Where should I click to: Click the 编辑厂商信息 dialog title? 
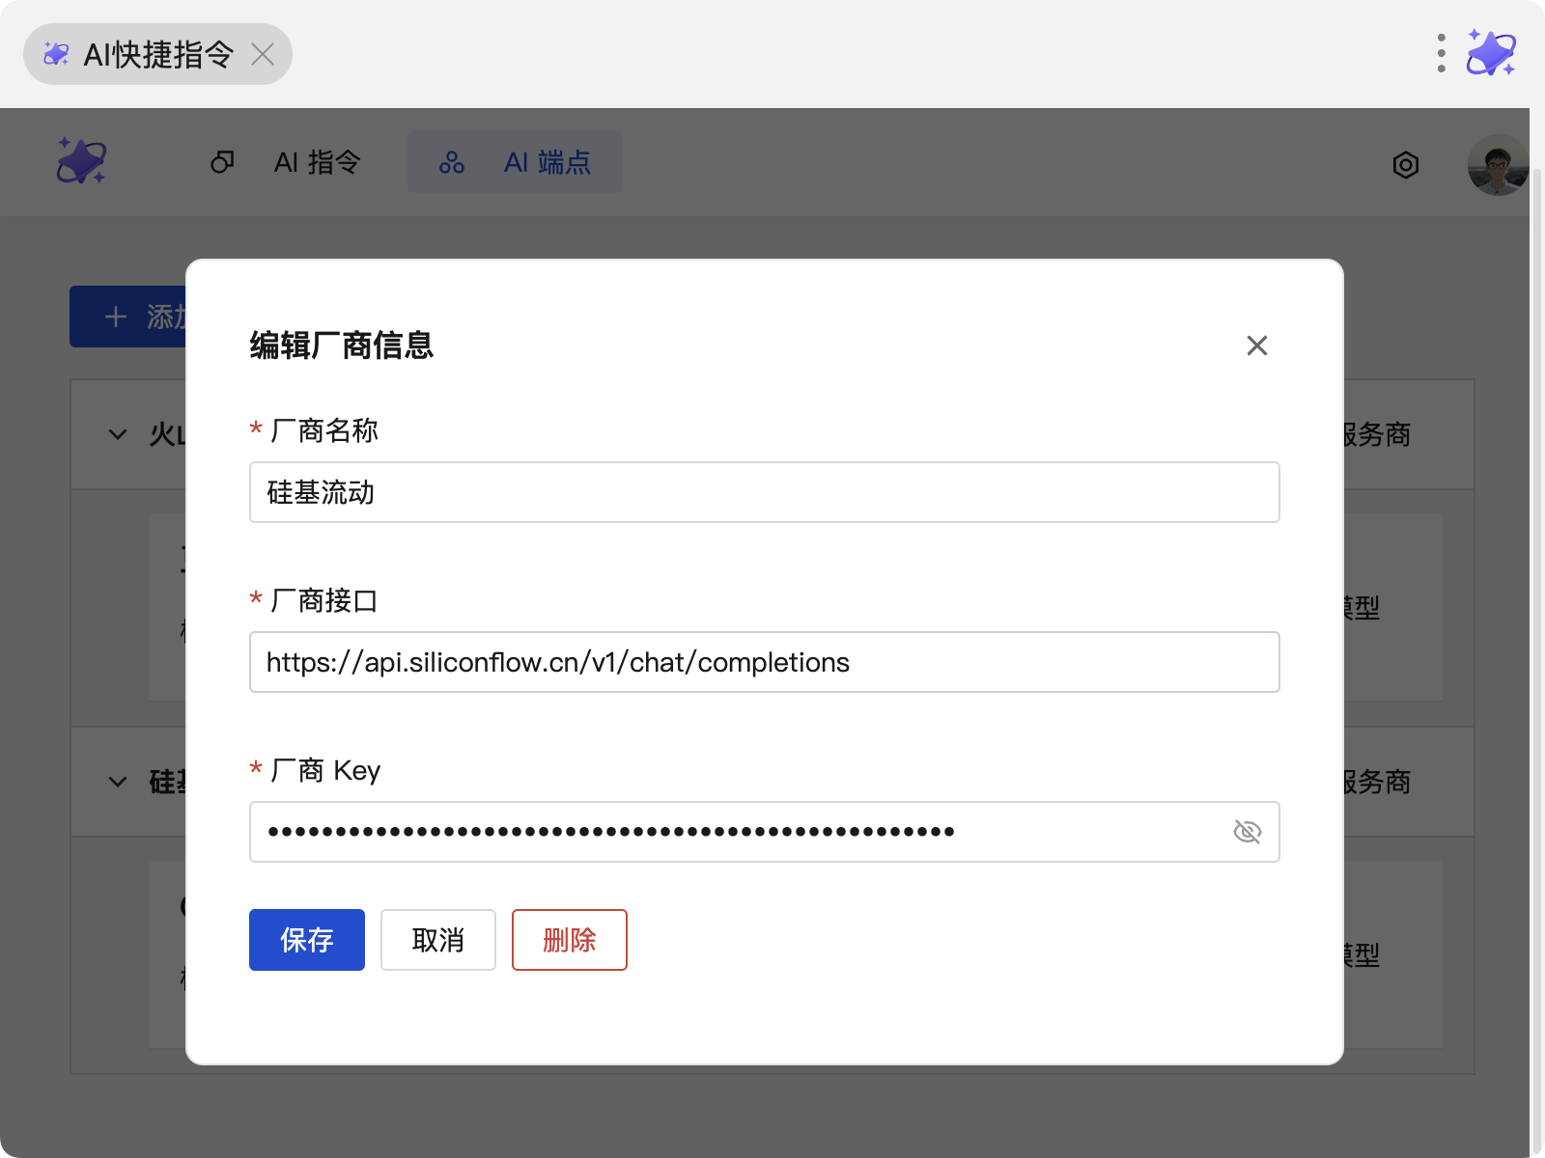(x=342, y=345)
